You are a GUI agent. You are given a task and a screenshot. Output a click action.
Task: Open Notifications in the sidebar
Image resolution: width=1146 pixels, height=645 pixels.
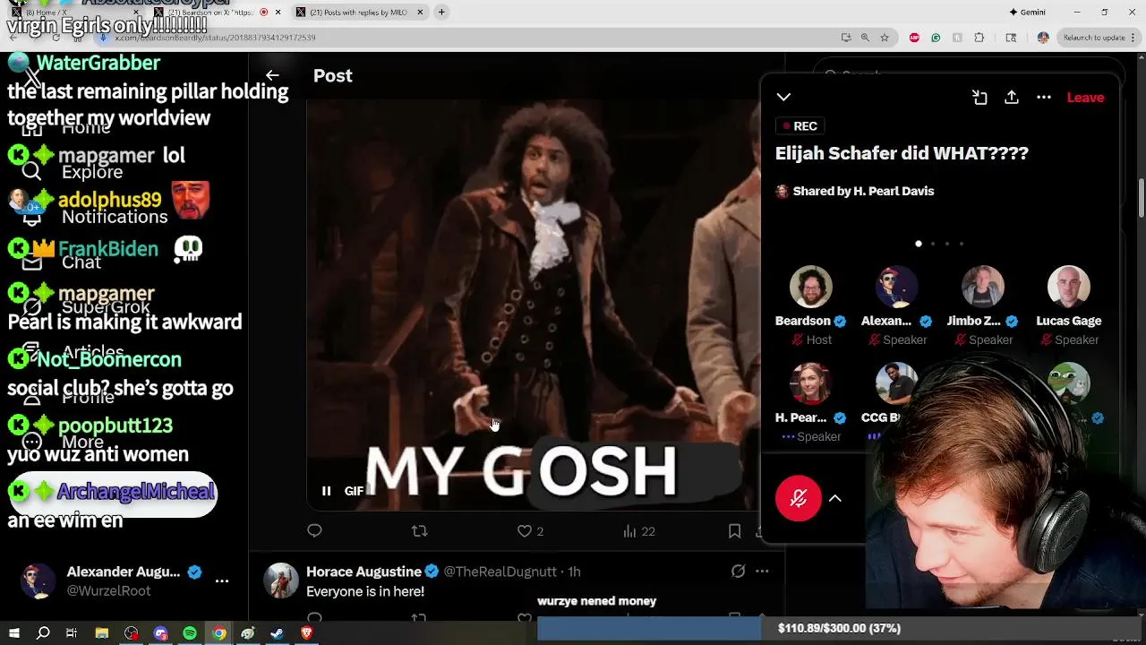tap(95, 217)
